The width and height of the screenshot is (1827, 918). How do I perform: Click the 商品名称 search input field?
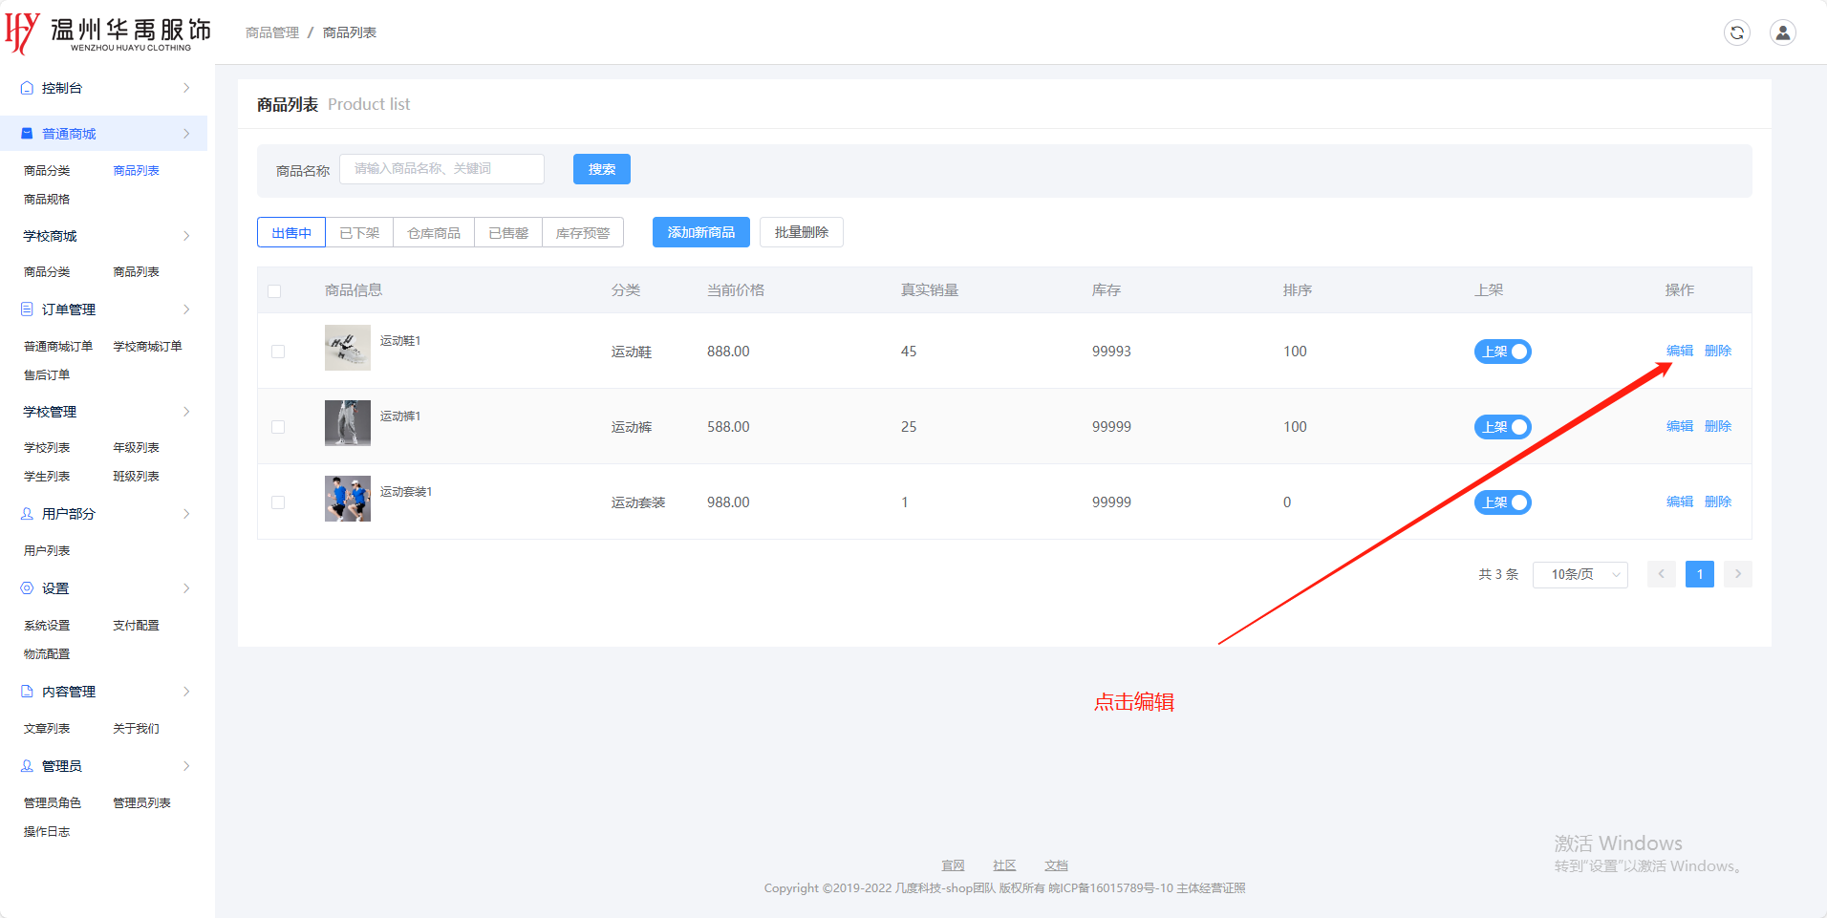pos(441,169)
